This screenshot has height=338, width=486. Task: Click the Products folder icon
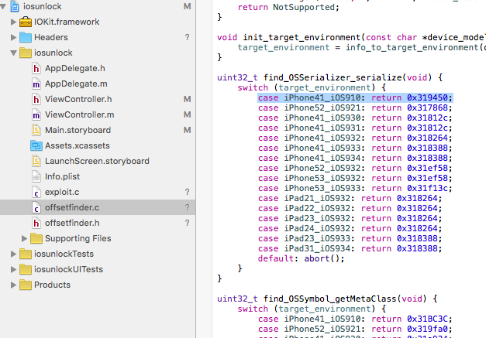(x=26, y=285)
